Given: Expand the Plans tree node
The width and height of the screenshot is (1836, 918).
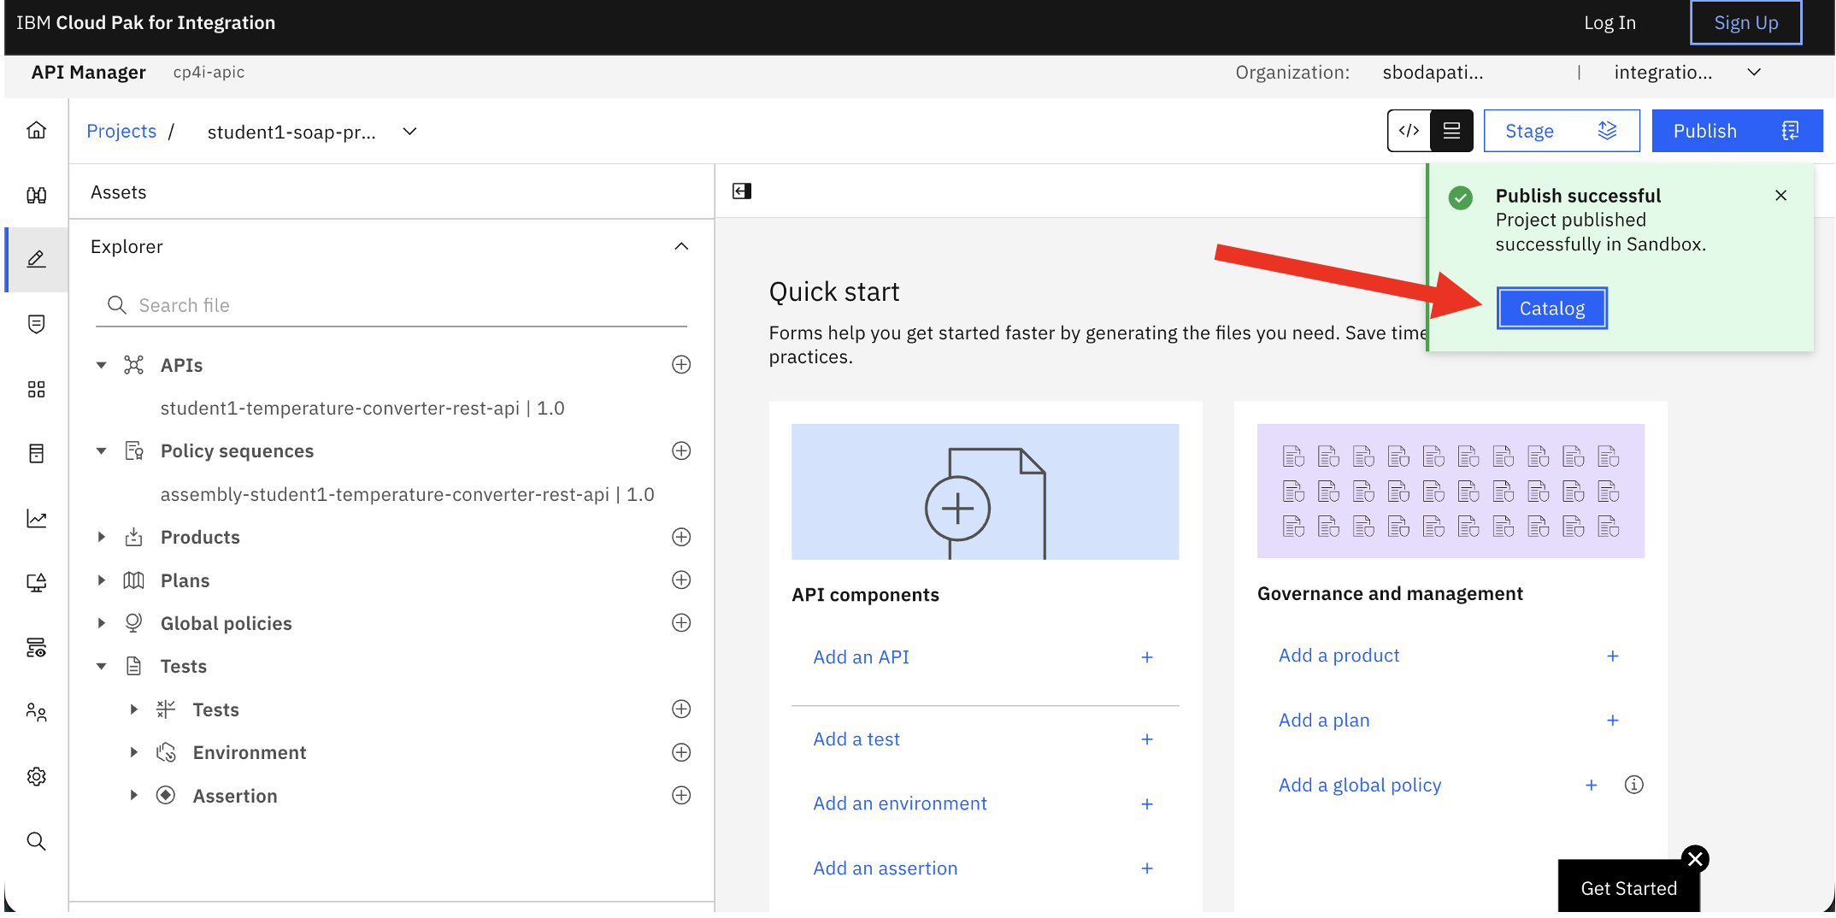Looking at the screenshot, I should pos(102,580).
